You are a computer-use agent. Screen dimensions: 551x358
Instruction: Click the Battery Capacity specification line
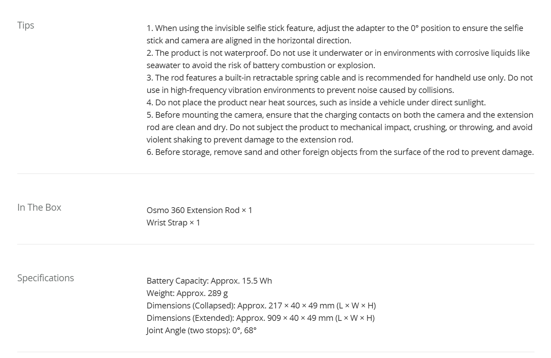[209, 281]
